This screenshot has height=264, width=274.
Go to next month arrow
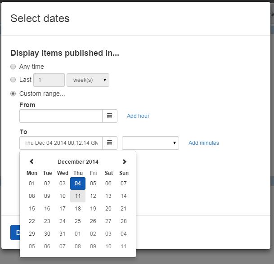tap(124, 162)
